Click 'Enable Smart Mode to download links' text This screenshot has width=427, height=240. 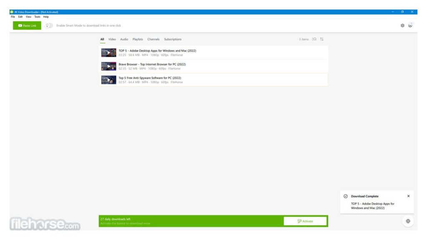[88, 25]
